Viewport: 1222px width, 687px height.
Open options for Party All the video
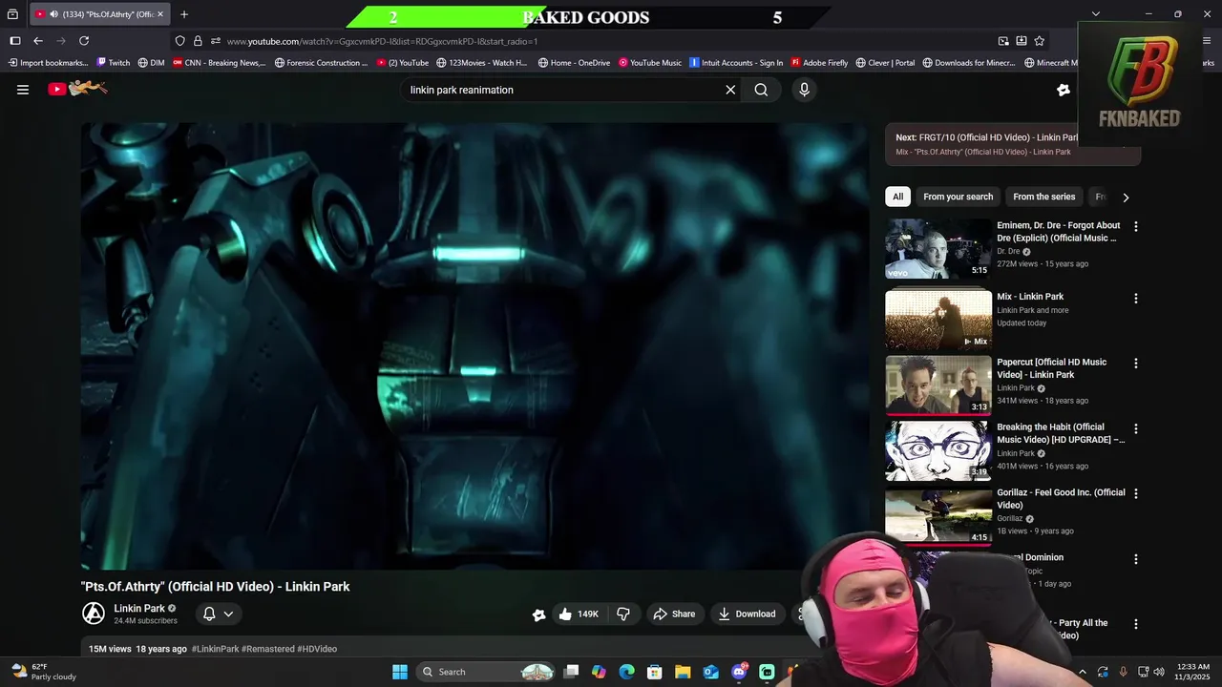click(x=1135, y=624)
